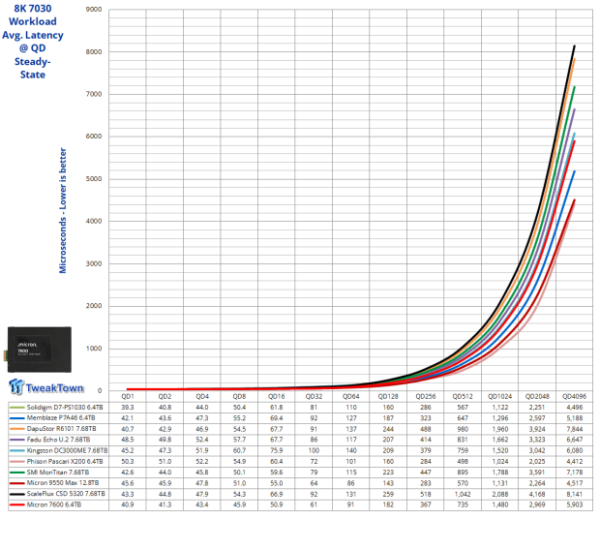The image size is (600, 550).
Task: Click the Phison QD1 value 50.3
Action: point(128,462)
